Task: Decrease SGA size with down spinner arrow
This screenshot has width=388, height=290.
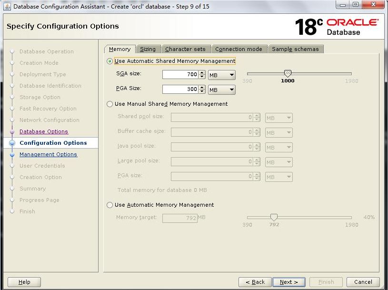Action: [x=202, y=77]
